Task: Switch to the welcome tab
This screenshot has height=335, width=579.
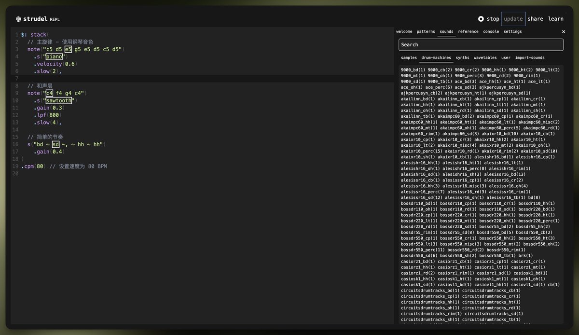Action: pos(404,31)
